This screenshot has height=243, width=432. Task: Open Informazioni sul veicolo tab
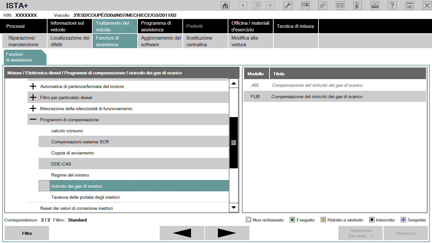pos(69,26)
